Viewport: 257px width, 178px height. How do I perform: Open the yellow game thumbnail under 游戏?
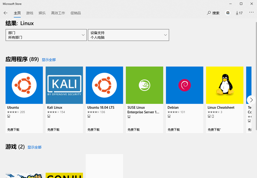(64, 175)
